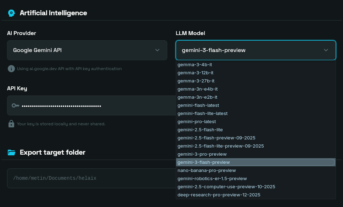The image size is (343, 207).
Task: Click the info icon below AI Provider
Action: (x=11, y=69)
